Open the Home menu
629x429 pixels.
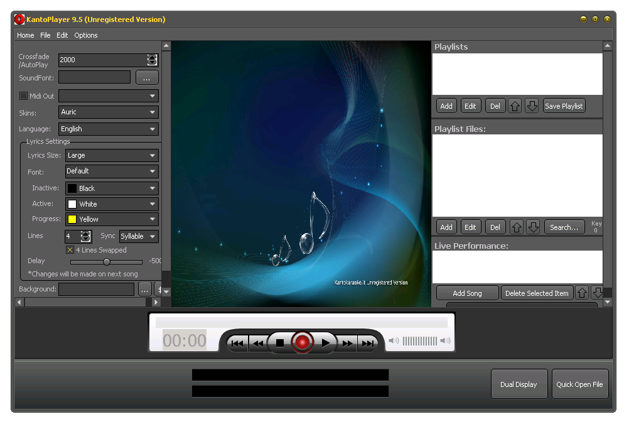pos(25,35)
